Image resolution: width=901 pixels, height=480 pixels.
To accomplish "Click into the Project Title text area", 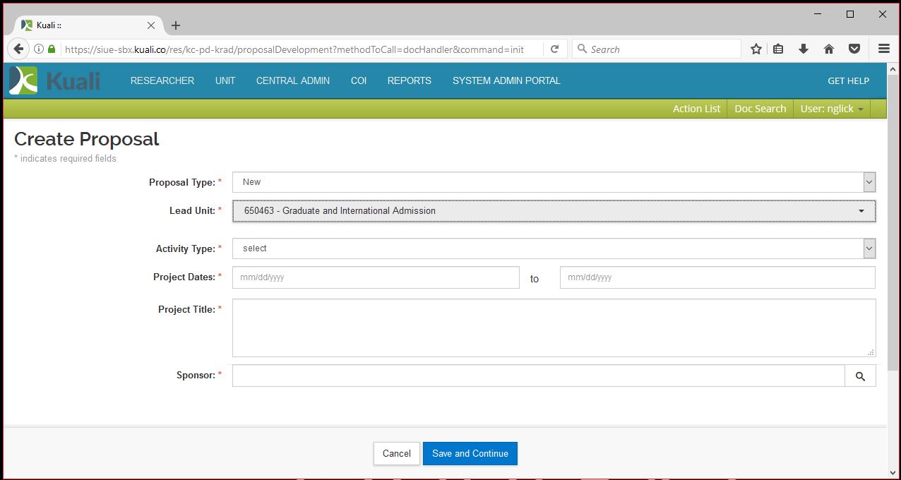I will click(x=554, y=328).
